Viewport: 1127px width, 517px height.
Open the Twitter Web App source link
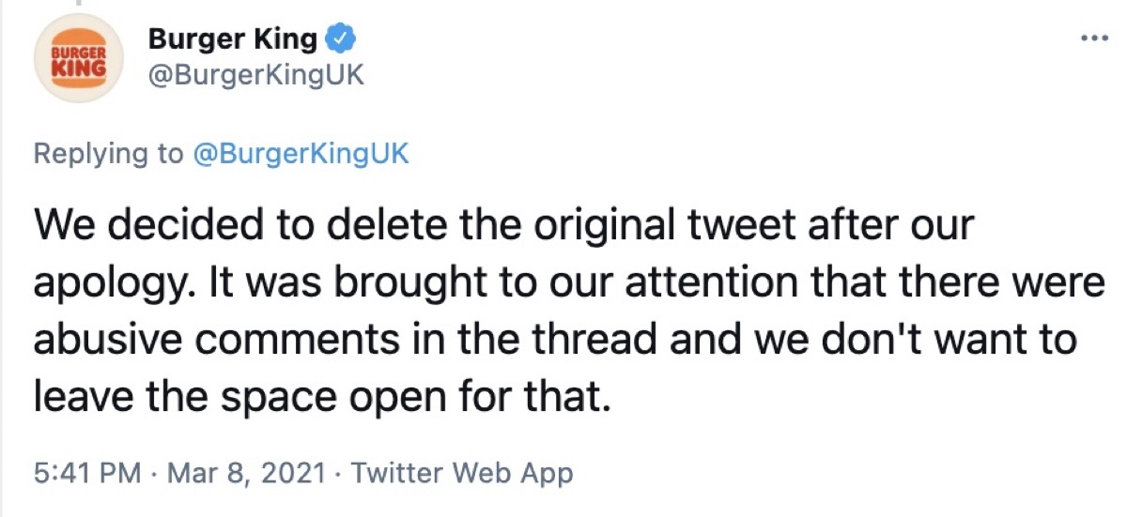pos(461,473)
